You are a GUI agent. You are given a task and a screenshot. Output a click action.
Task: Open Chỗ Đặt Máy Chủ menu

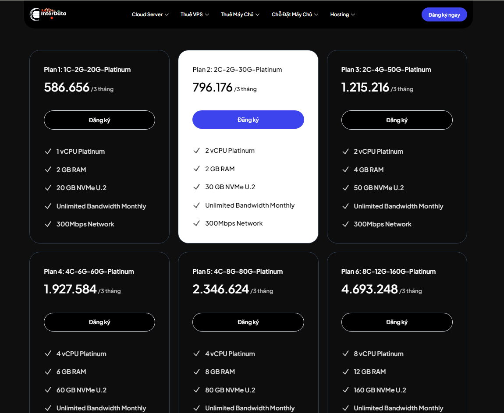tap(295, 14)
